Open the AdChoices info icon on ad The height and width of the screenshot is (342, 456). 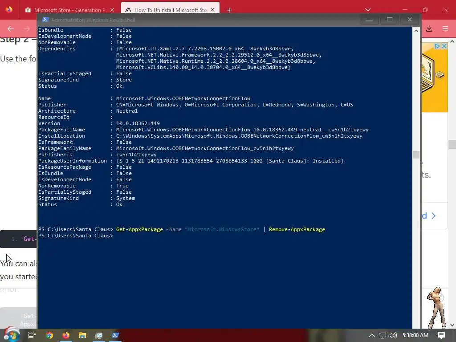click(437, 46)
